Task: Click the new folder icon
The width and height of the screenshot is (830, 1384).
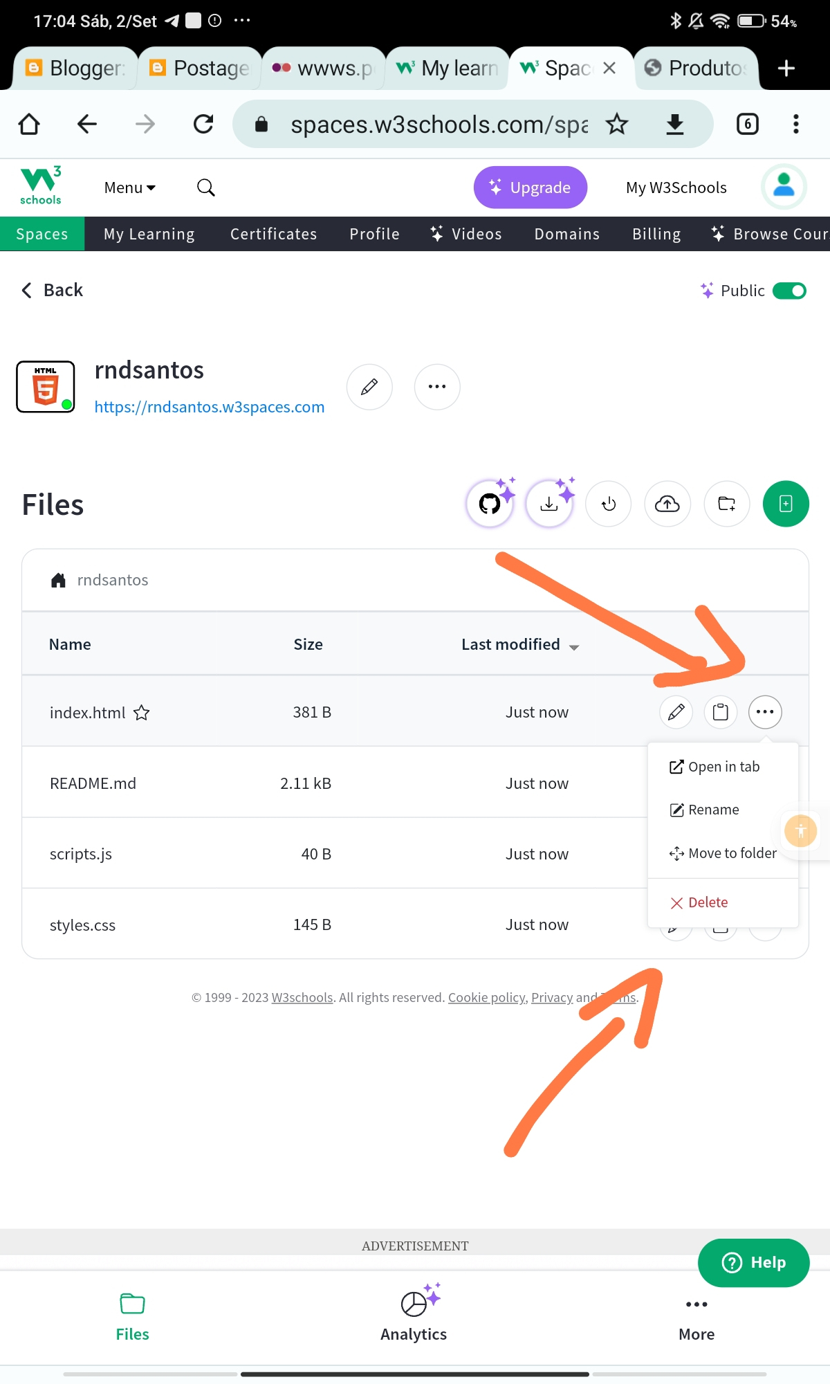Action: [726, 504]
